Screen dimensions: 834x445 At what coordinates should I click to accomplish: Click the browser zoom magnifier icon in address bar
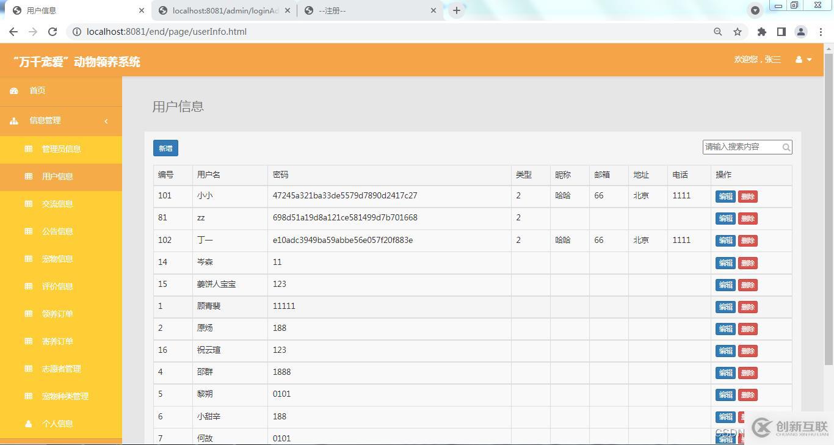pos(718,32)
